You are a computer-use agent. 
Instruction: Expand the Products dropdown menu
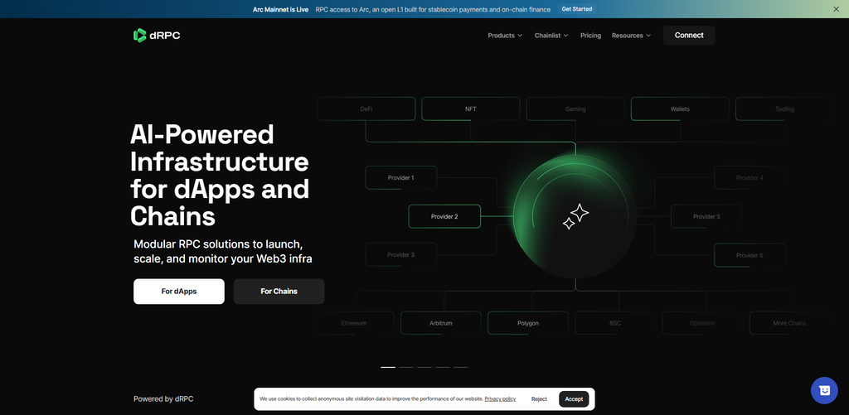tap(505, 35)
